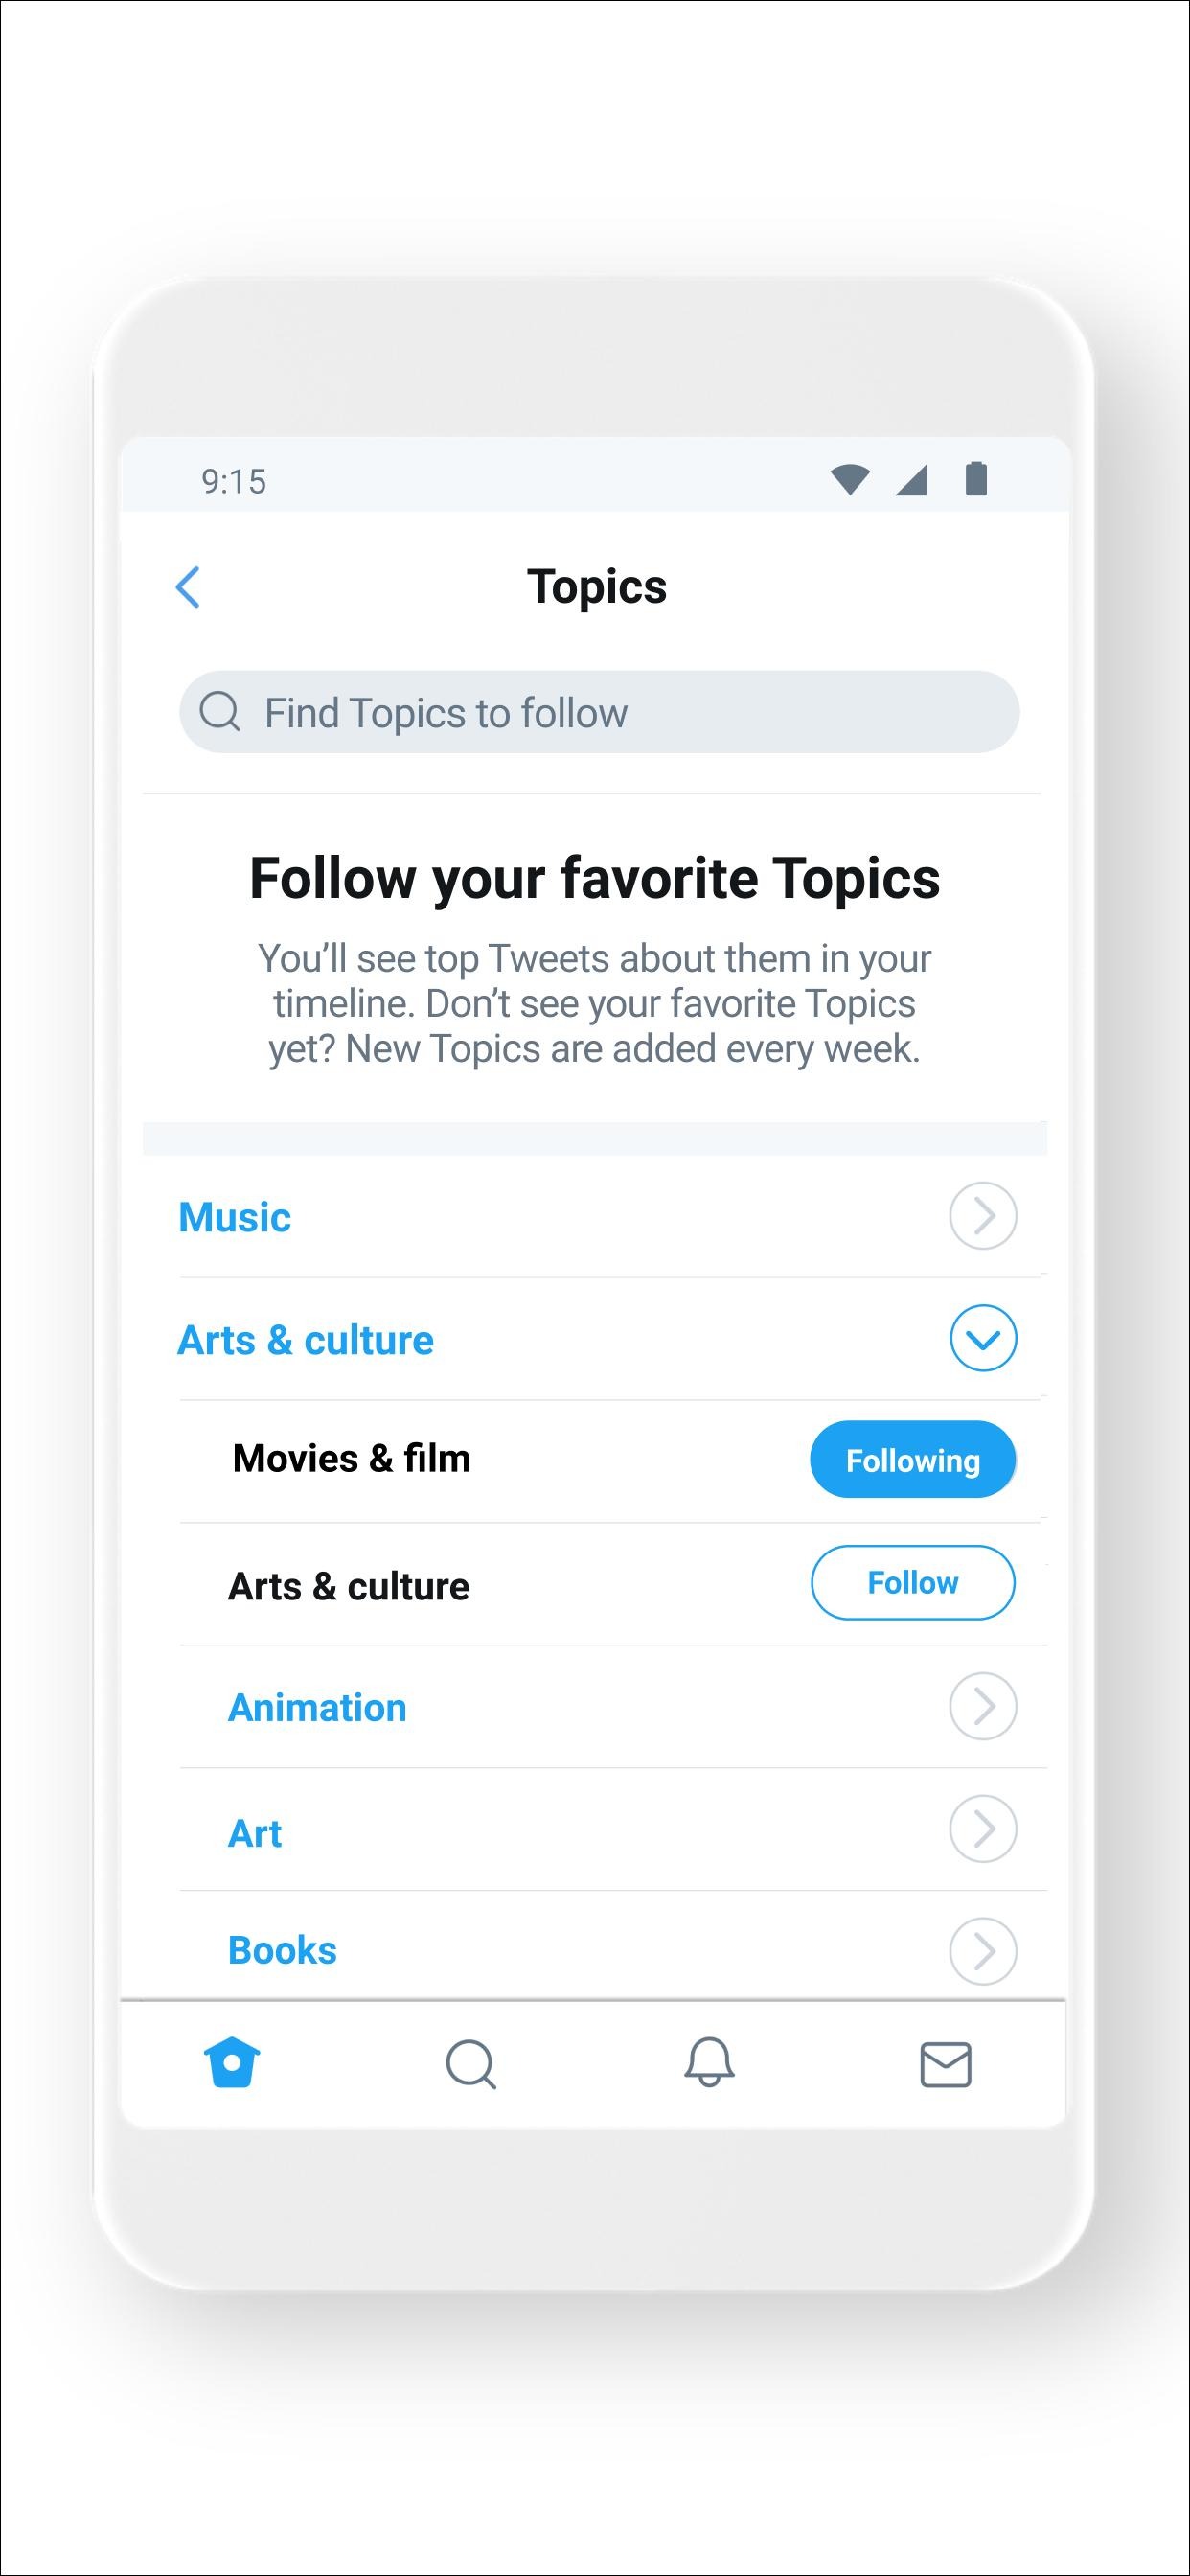Tap the cellular signal status icon
The width and height of the screenshot is (1190, 2576).
(911, 481)
